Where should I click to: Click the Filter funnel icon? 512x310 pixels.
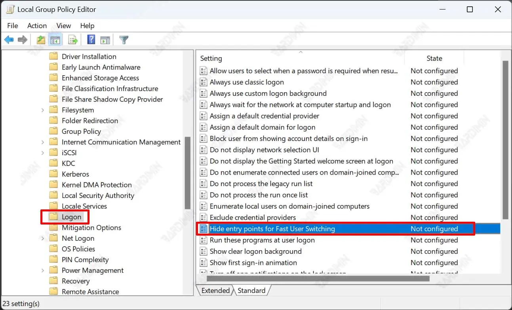click(124, 40)
